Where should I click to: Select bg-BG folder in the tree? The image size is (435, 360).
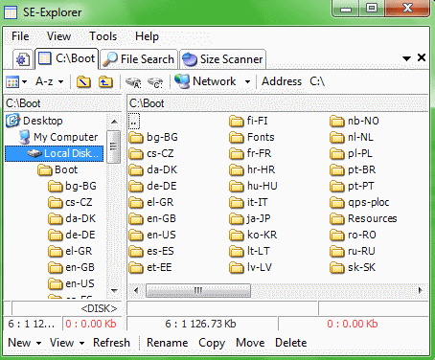click(x=72, y=186)
